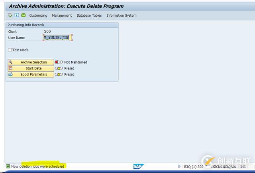This screenshot has height=173, width=255.
Task: Open the Customizing toolbar menu
Action: [x=38, y=16]
